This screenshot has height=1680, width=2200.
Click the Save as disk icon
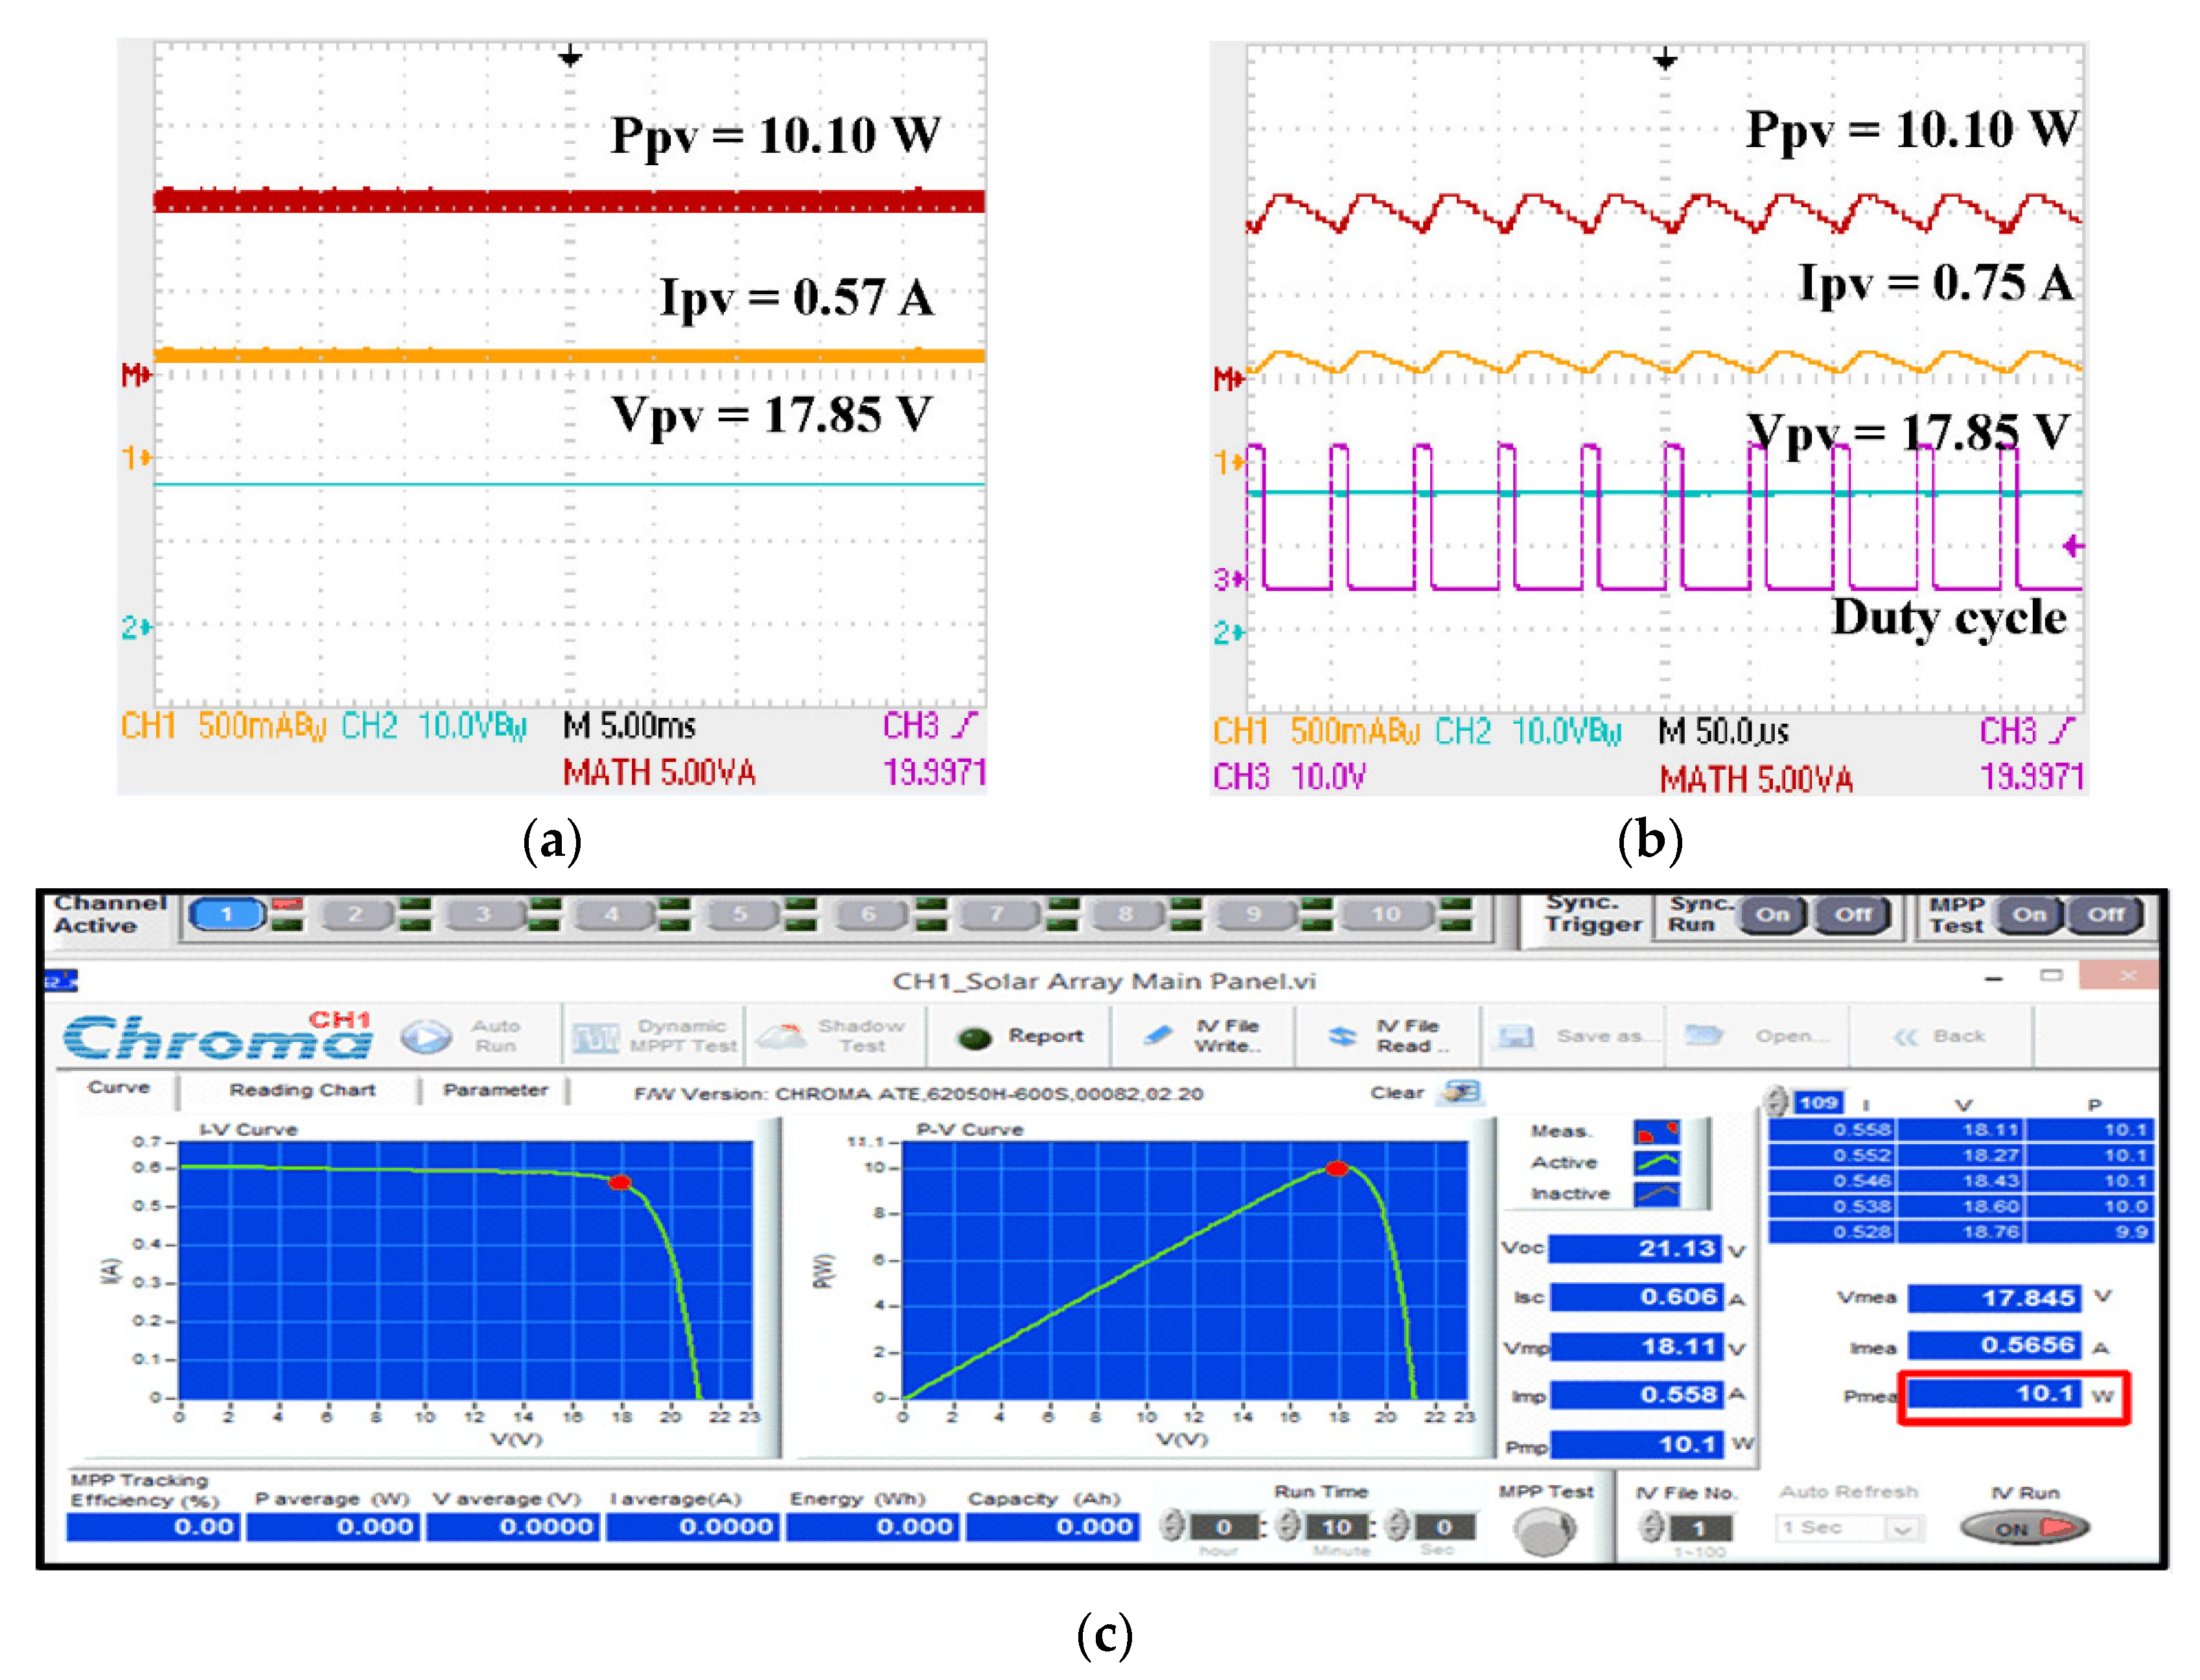(1516, 1036)
